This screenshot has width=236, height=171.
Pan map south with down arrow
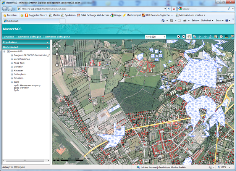57,49
